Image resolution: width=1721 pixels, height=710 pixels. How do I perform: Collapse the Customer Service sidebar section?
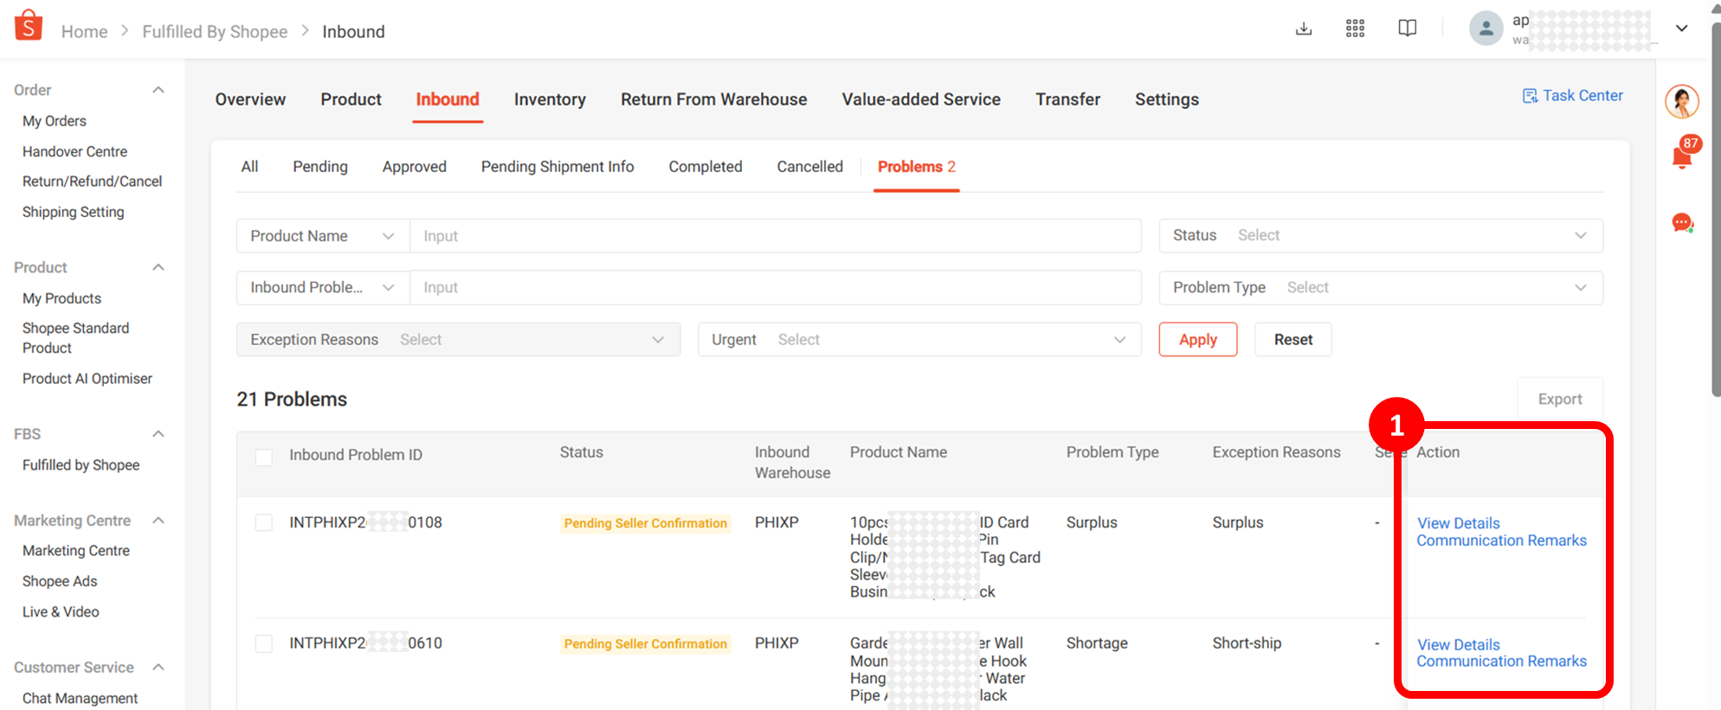point(158,668)
